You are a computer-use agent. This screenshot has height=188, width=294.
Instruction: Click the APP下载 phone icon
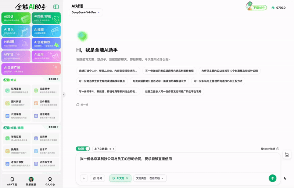point(12,179)
